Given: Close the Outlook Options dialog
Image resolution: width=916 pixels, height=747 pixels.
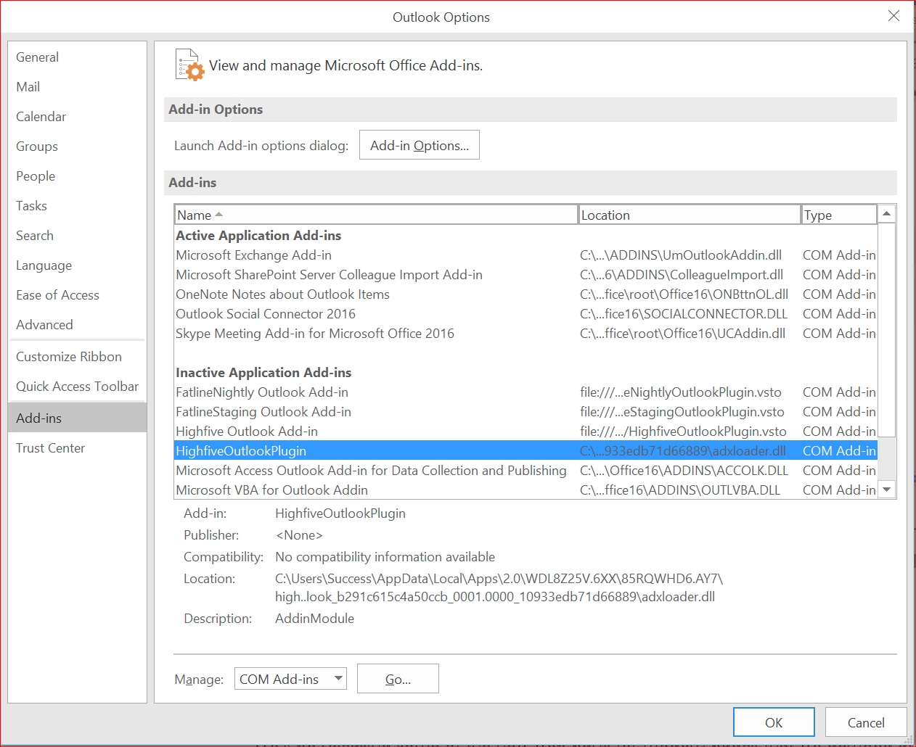Looking at the screenshot, I should [x=893, y=16].
